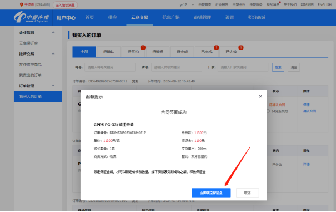Open the 中塑会议 top link
This screenshot has height=212, width=336.
point(239,4)
